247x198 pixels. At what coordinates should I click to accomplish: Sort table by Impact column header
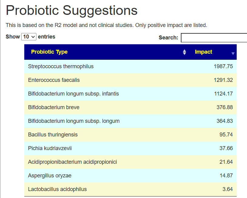click(x=204, y=52)
